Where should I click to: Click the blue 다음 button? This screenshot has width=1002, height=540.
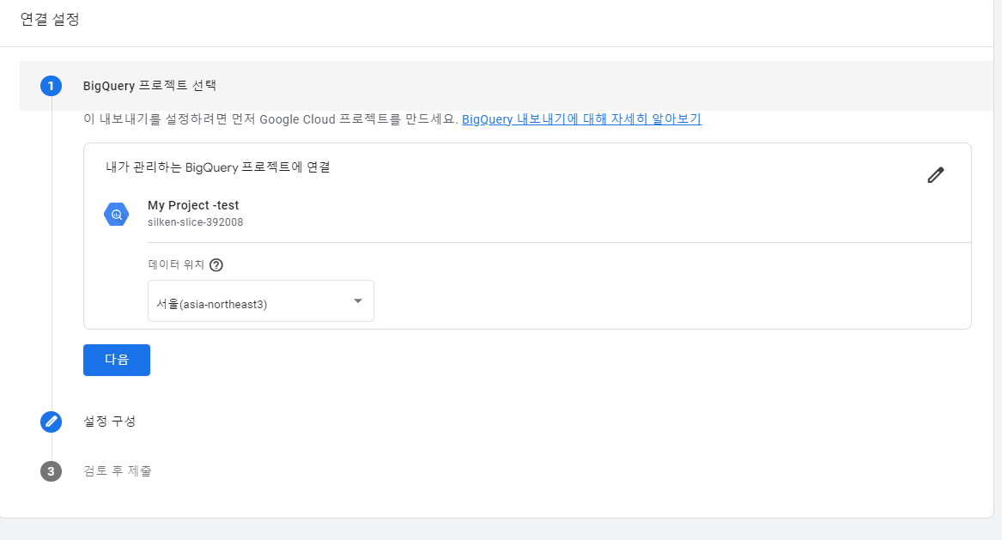click(116, 360)
